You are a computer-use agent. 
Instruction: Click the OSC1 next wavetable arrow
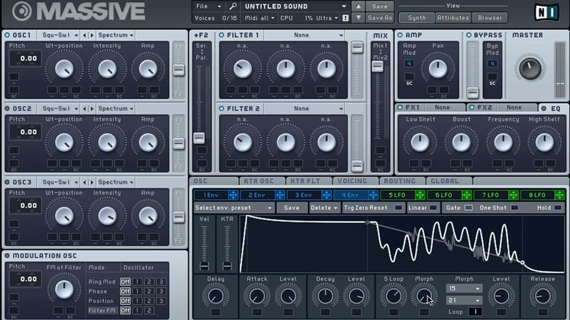[x=92, y=35]
